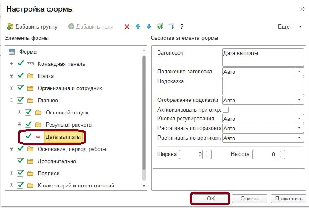Toggle the Главное checkbox
This screenshot has width=309, height=208.
coord(20,100)
